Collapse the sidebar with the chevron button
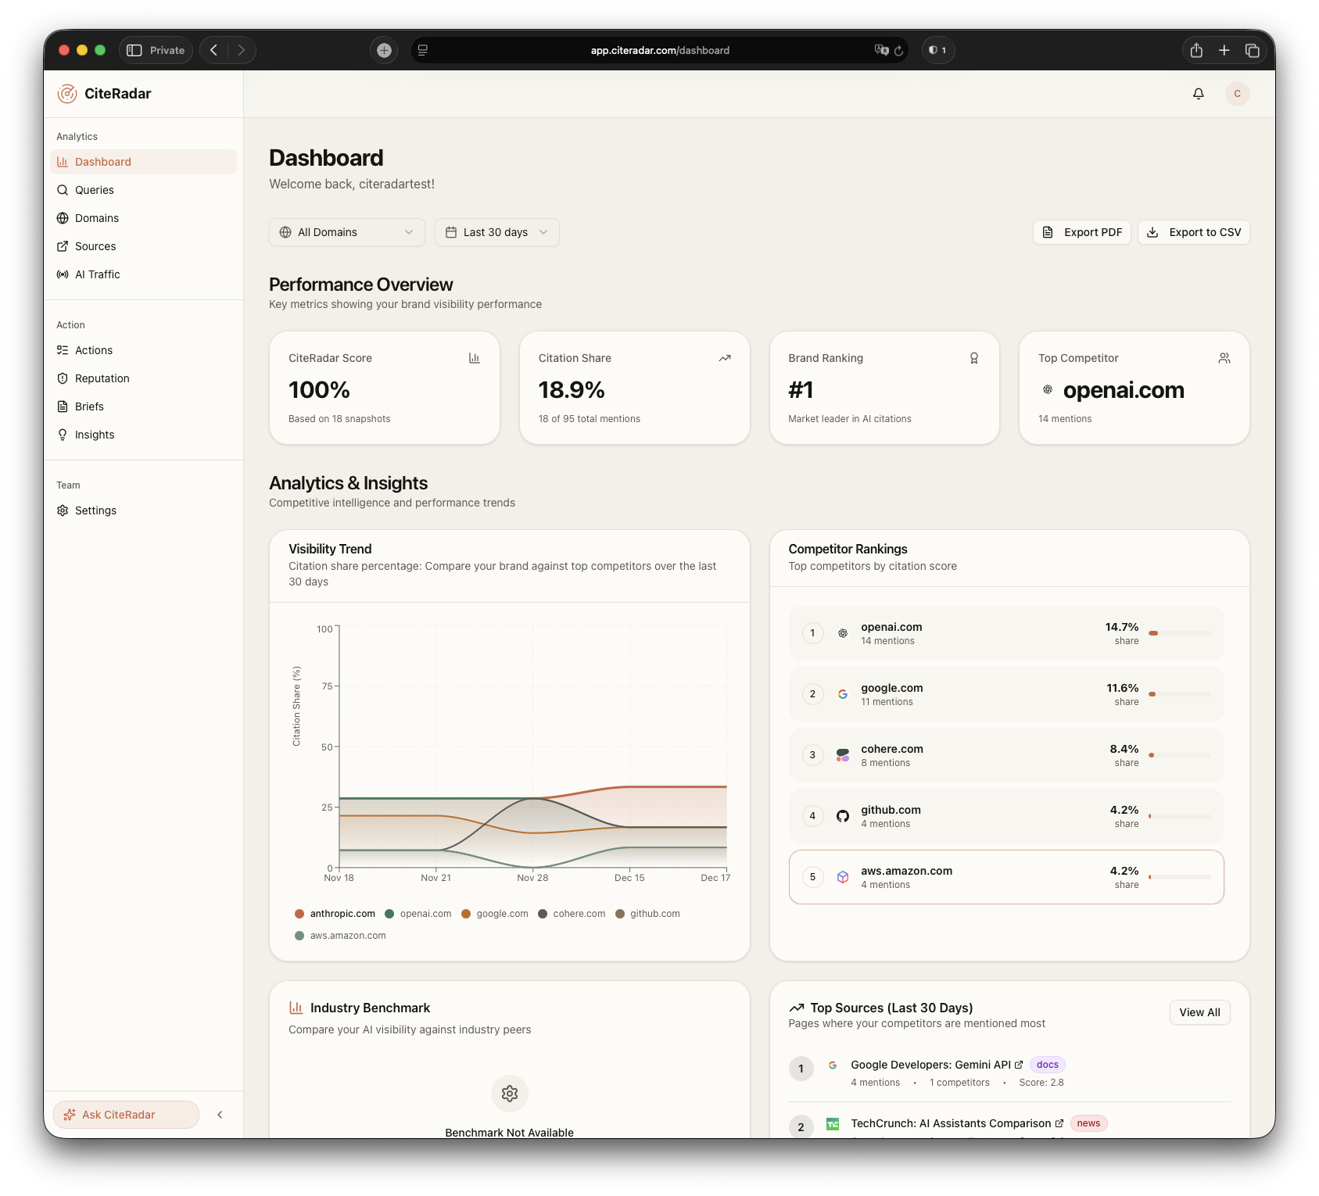The image size is (1319, 1196). pyautogui.click(x=220, y=1115)
